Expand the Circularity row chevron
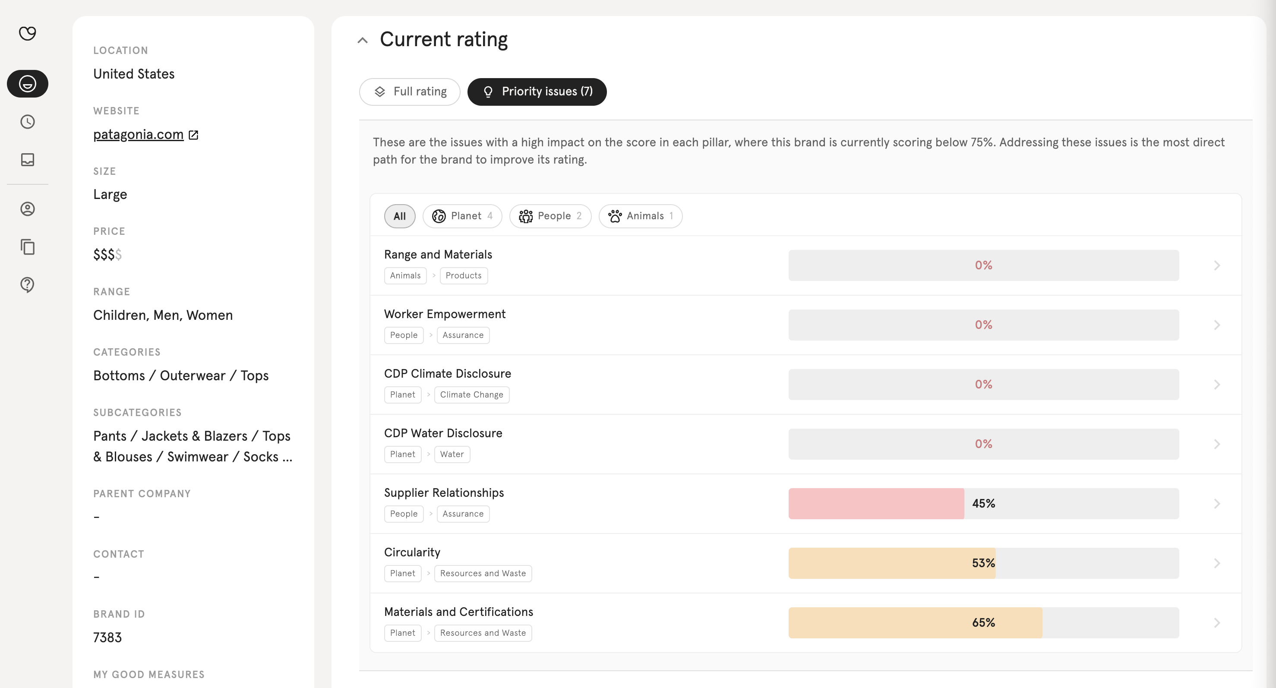The width and height of the screenshot is (1276, 688). pos(1216,563)
